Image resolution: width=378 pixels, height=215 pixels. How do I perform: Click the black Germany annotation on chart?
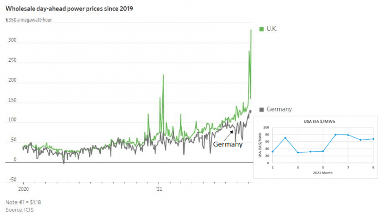[227, 144]
